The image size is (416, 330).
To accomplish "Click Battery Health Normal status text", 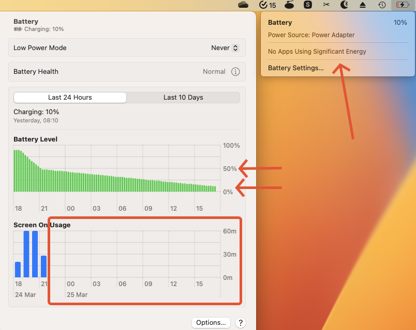I will tap(214, 71).
